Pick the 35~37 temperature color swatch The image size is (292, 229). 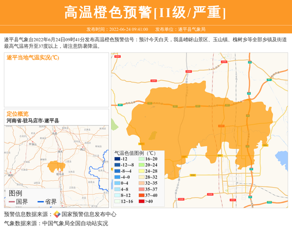click(x=142, y=189)
